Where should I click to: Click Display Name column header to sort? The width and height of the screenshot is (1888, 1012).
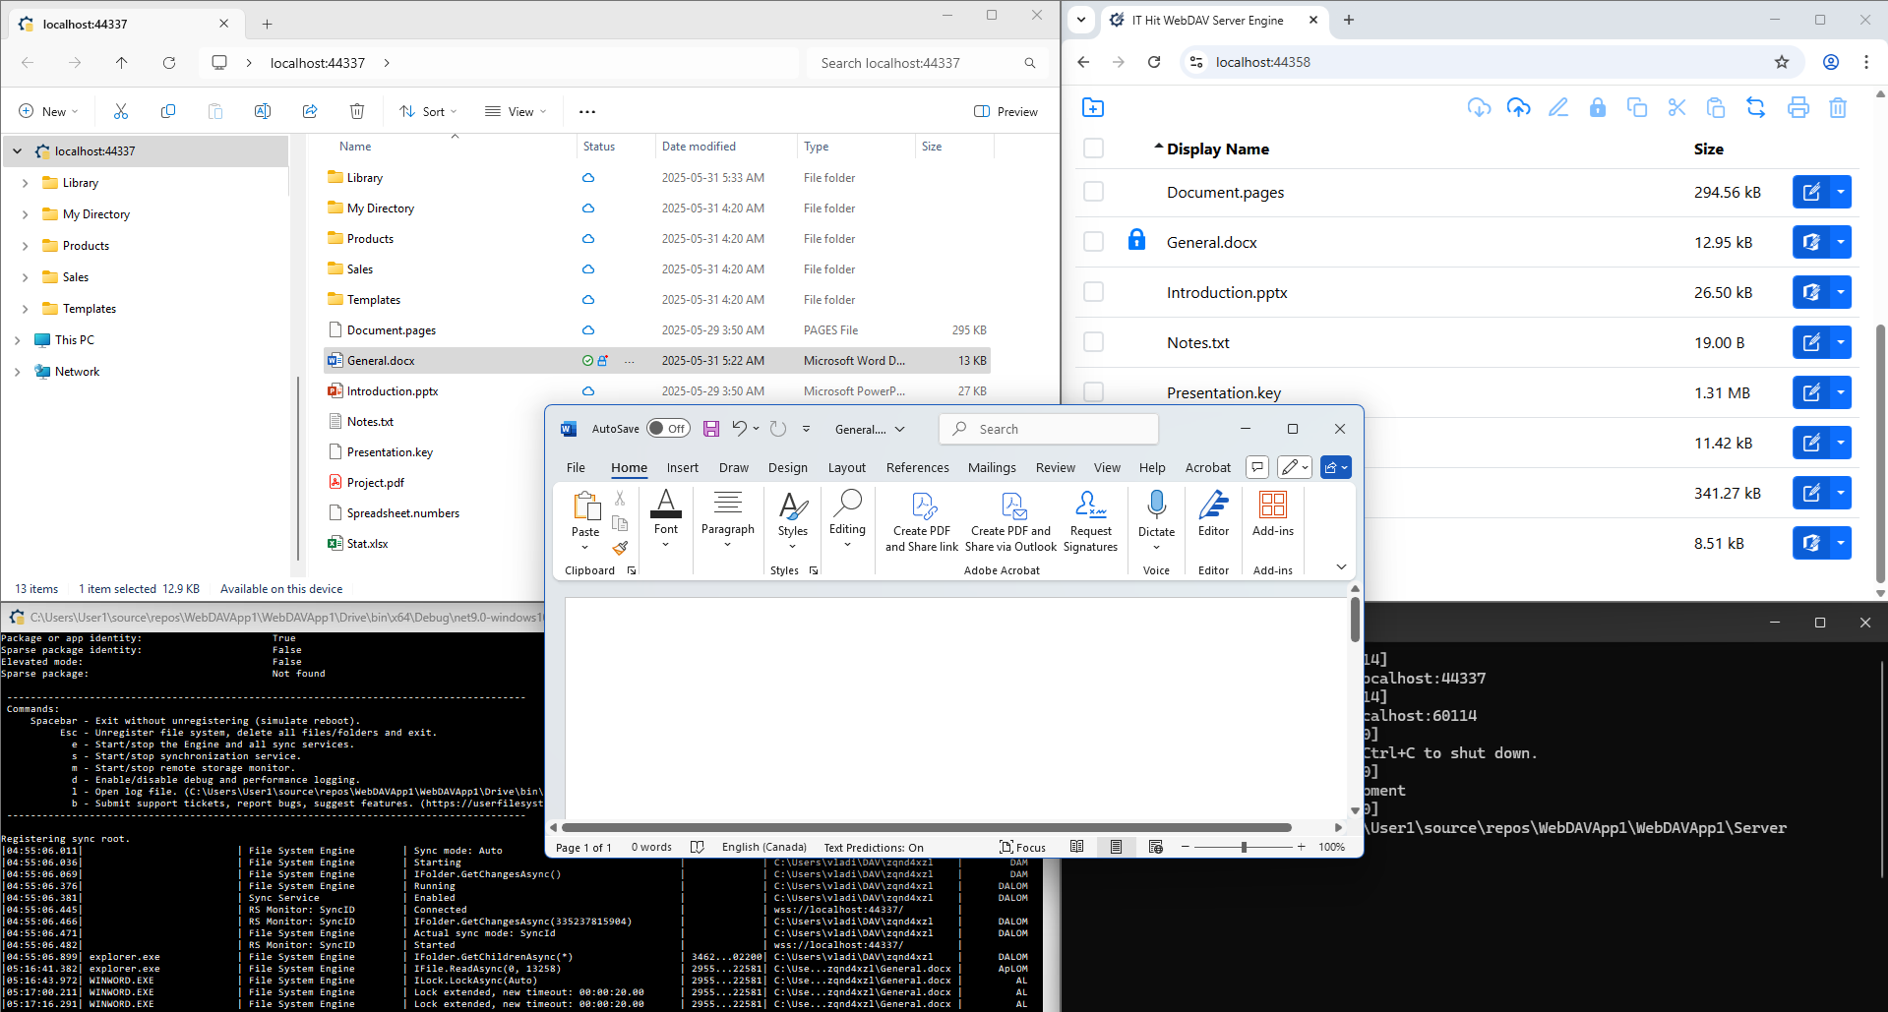(1217, 149)
